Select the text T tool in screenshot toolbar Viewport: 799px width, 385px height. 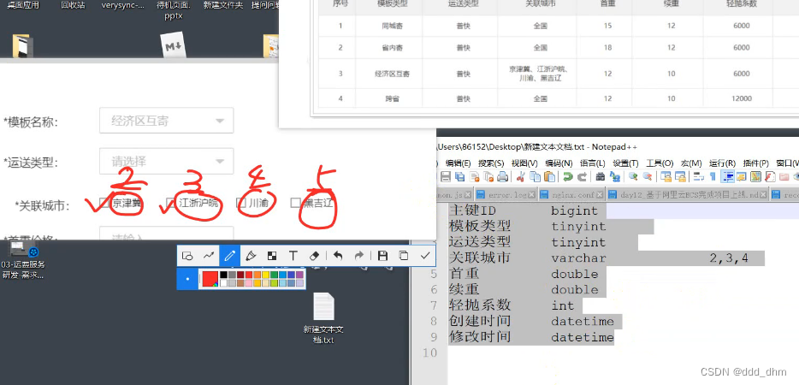[293, 256]
